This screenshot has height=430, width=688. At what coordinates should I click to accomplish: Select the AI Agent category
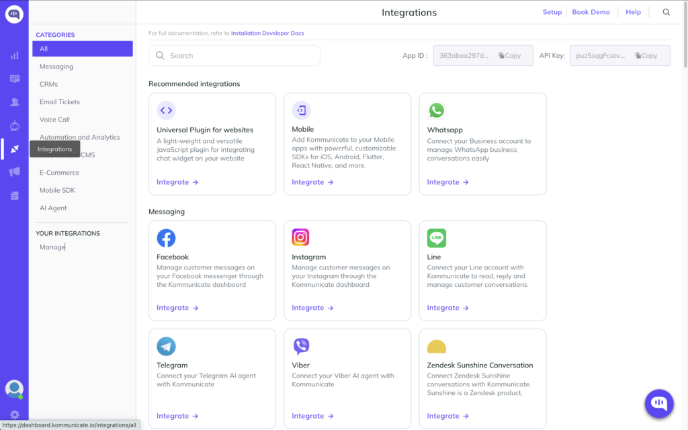coord(53,208)
